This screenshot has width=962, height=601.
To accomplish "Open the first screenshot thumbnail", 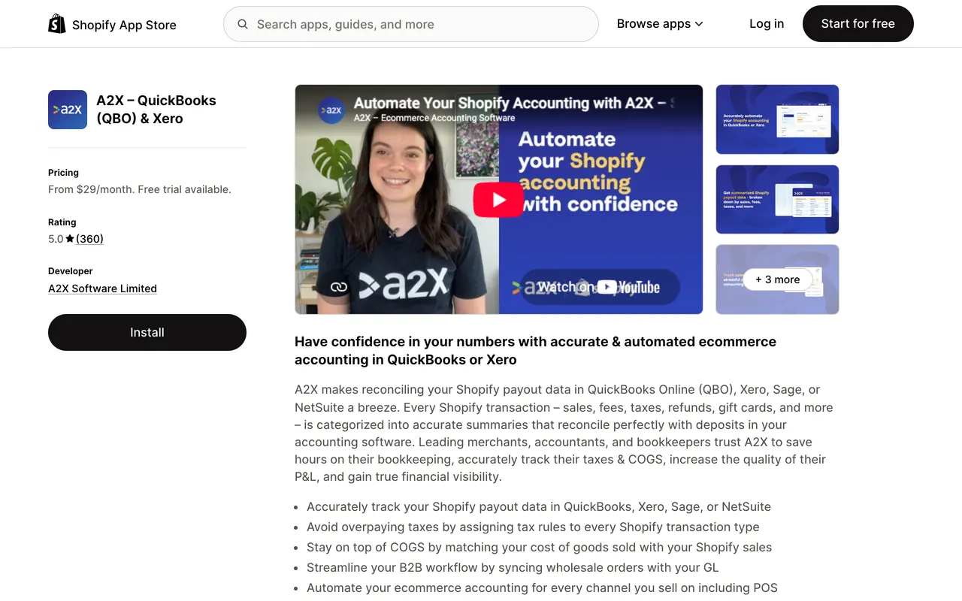I will (x=777, y=119).
